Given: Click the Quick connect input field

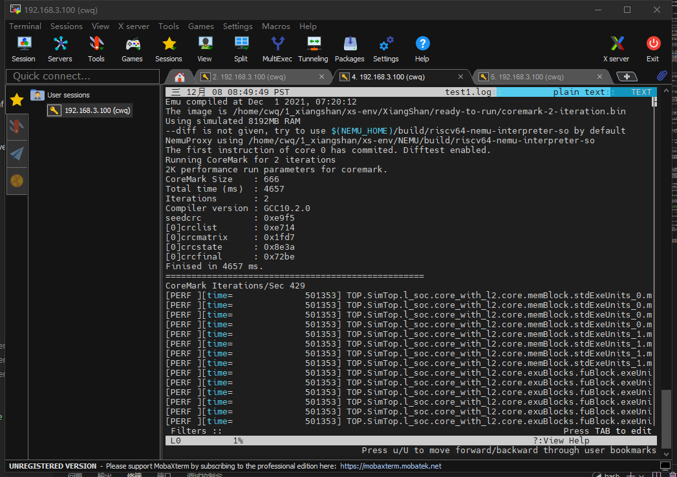Looking at the screenshot, I should click(x=83, y=76).
